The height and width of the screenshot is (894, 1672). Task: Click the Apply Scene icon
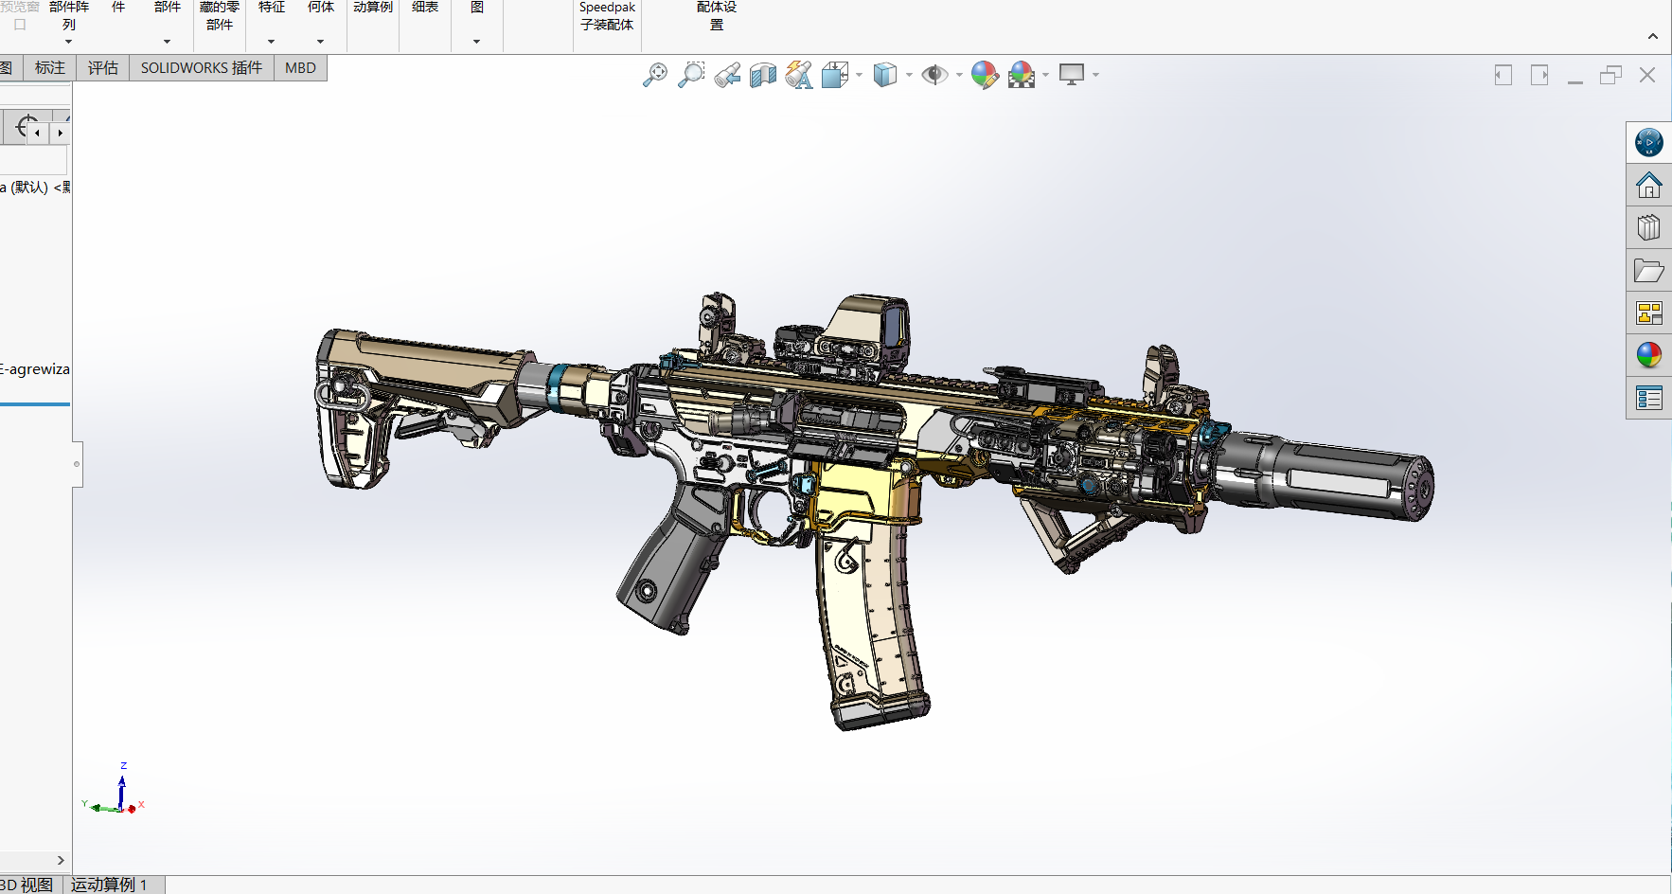point(1022,75)
